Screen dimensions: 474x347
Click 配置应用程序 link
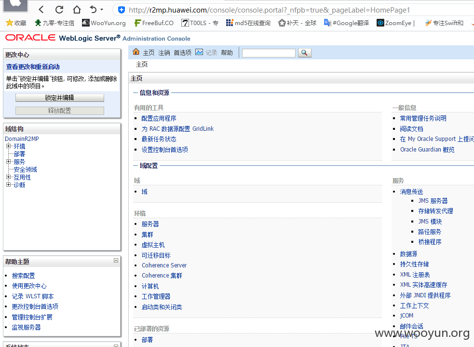click(159, 118)
